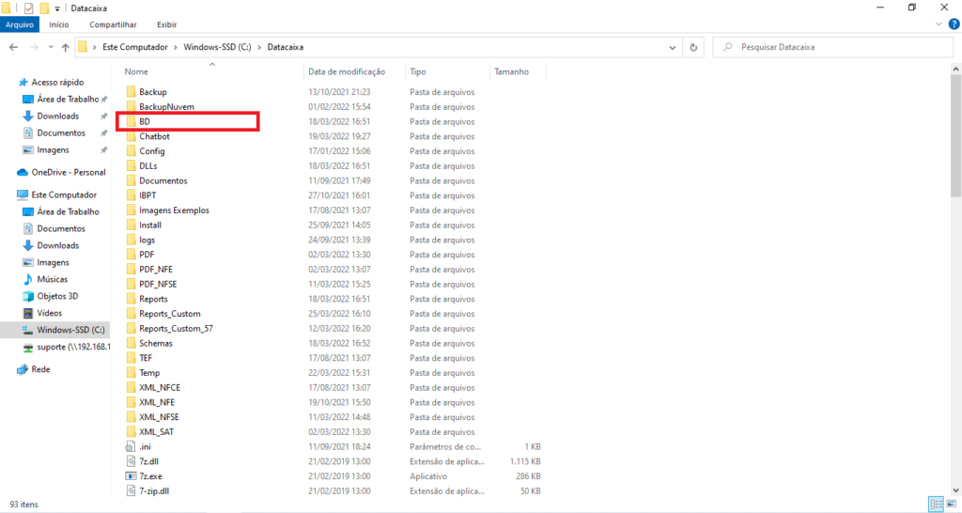
Task: Switch to details view button
Action: [x=935, y=505]
